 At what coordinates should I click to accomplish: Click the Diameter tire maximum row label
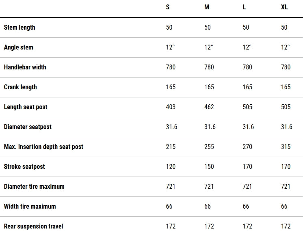pyautogui.click(x=34, y=186)
